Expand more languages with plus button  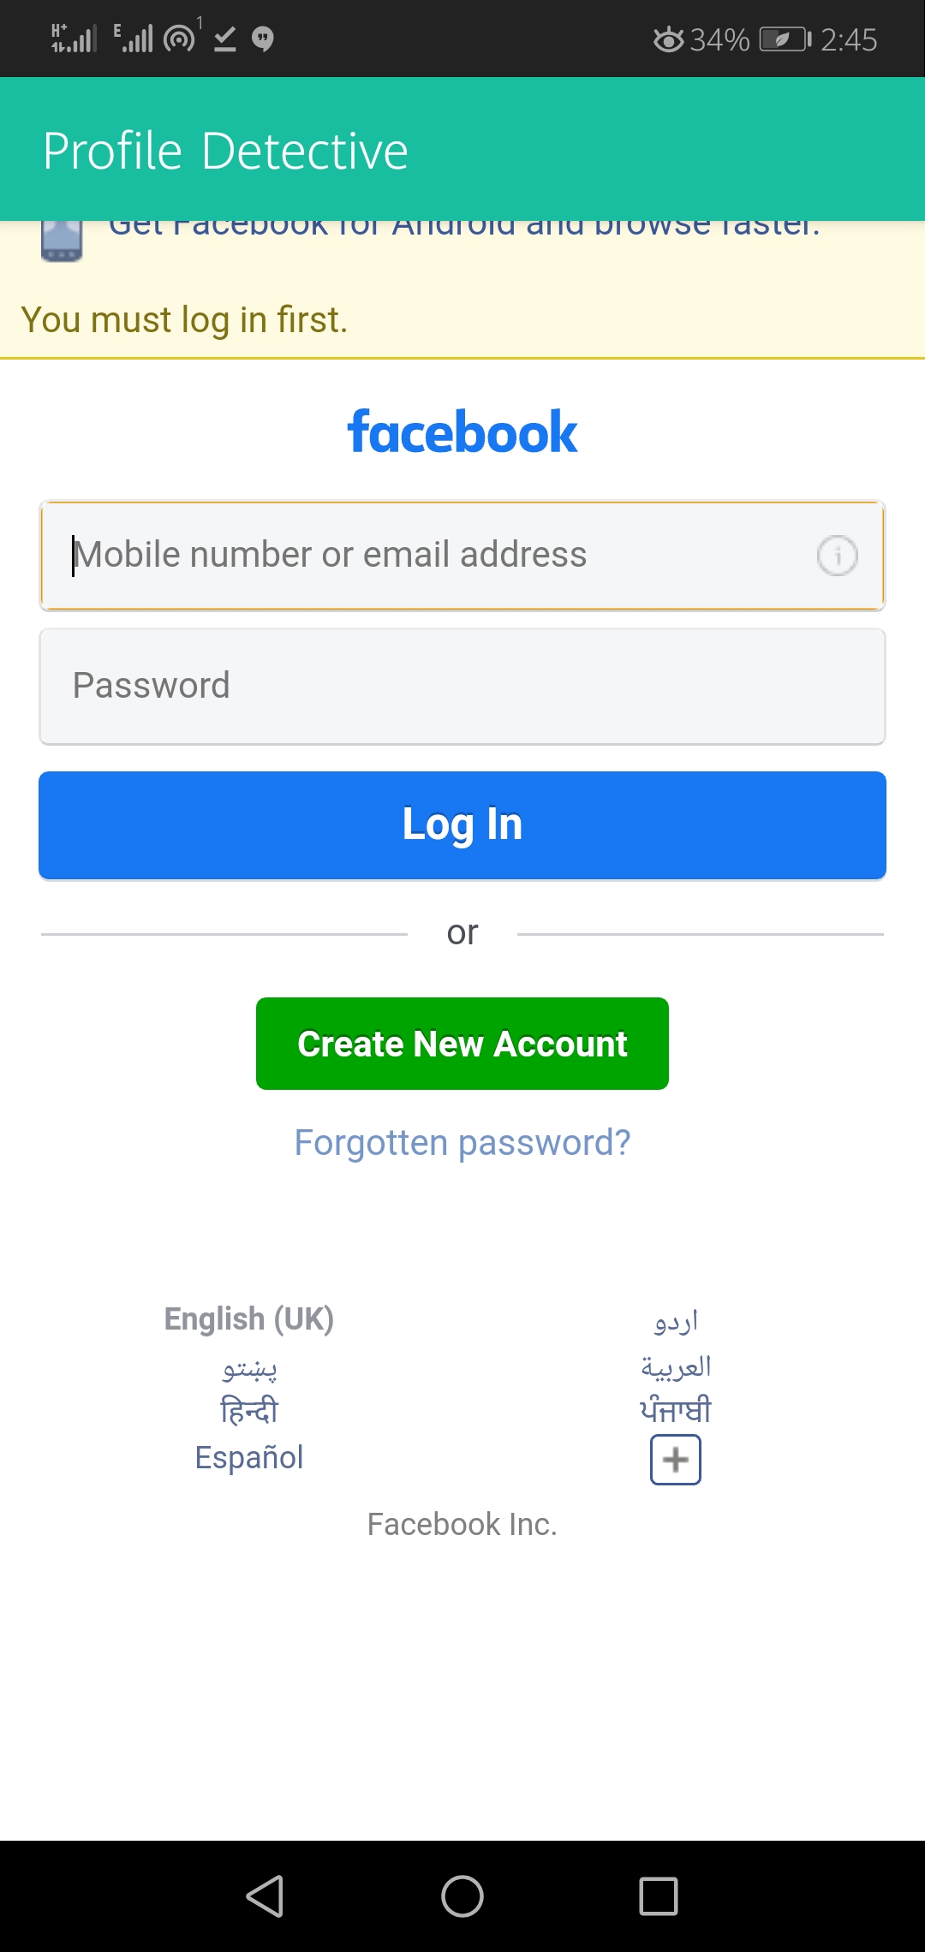click(675, 1460)
